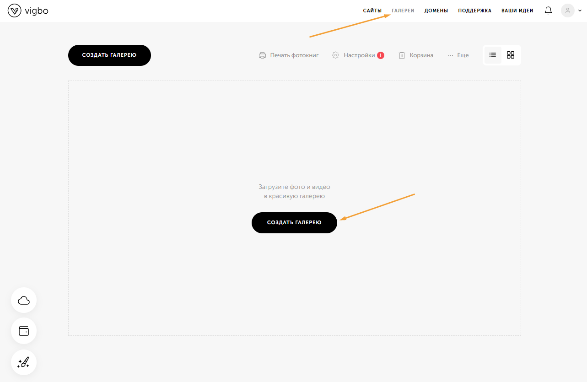Open gallery Настройки

point(354,55)
